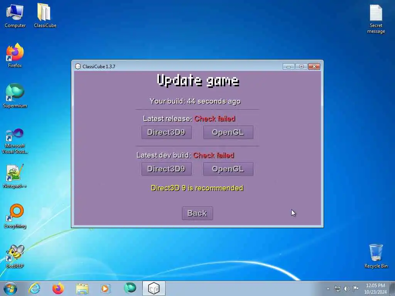Click the ClassiCube cube icon in title bar
This screenshot has height=296, width=395.
[78, 66]
